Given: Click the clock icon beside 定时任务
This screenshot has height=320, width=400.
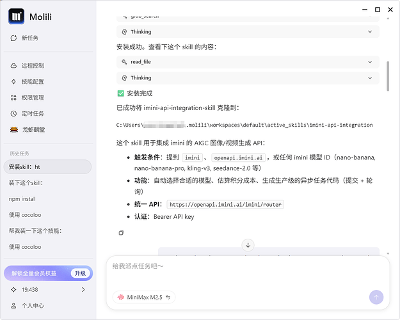Looking at the screenshot, I should (x=13, y=113).
